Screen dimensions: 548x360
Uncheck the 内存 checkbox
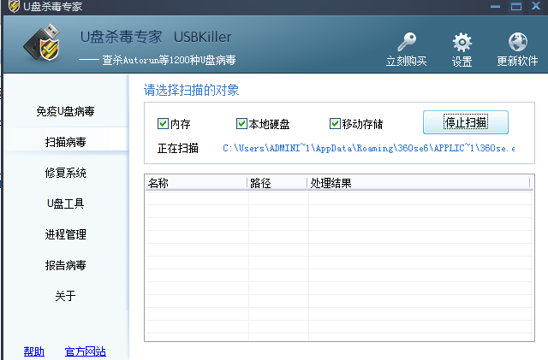(163, 123)
